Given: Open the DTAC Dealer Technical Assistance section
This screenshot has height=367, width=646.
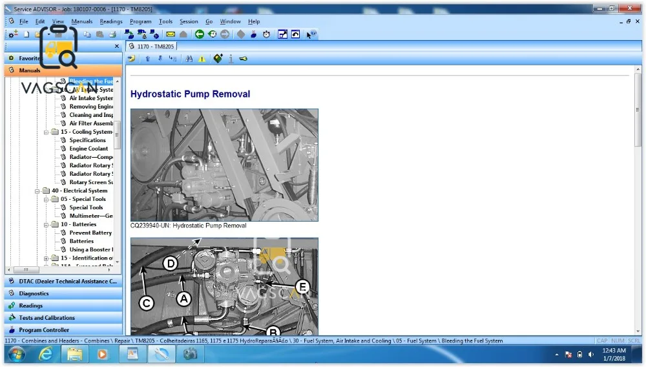Looking at the screenshot, I should click(x=63, y=281).
